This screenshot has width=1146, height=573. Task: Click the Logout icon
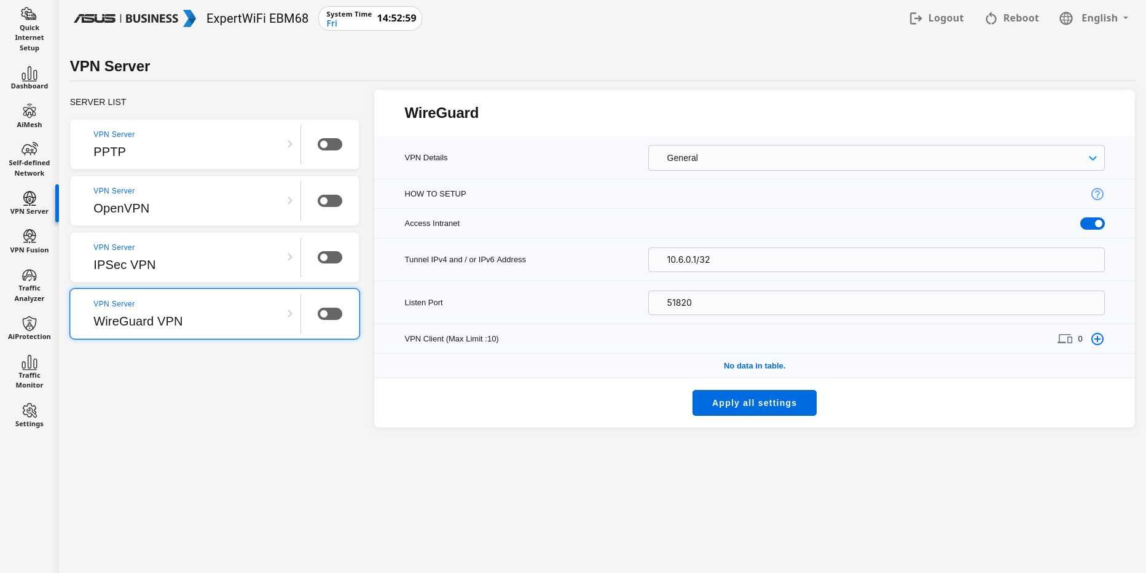(x=916, y=18)
